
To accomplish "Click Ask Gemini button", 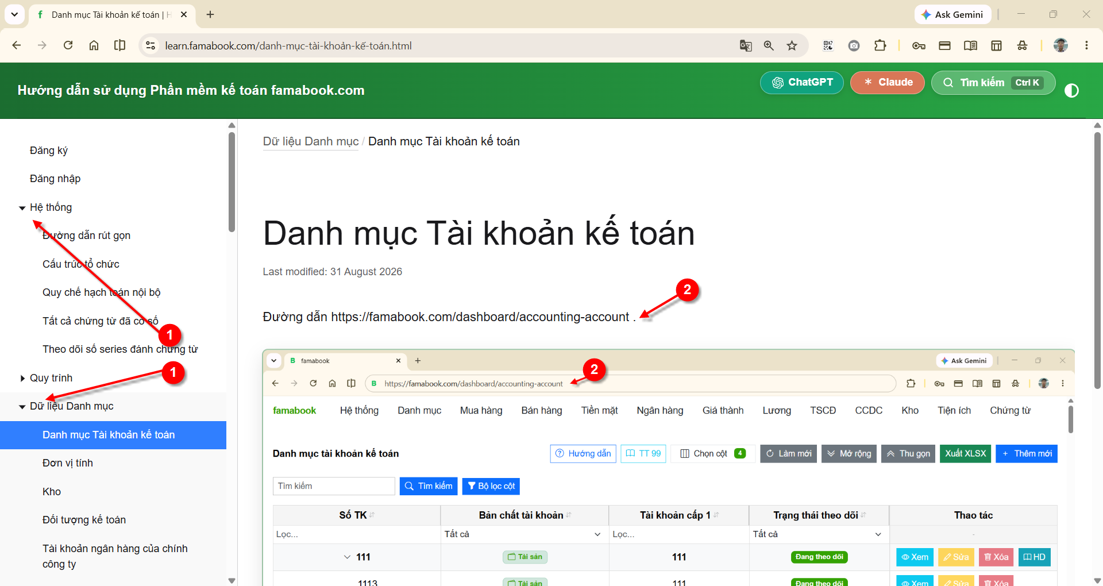I will click(952, 14).
